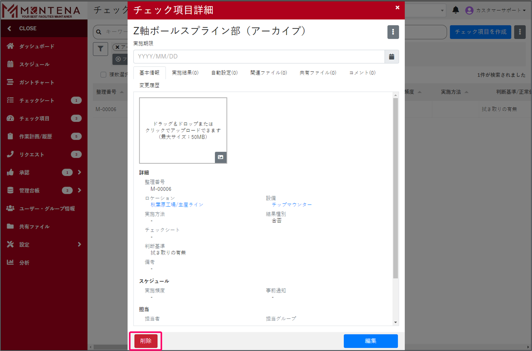Toggle the 複数選択 checkbox
The image size is (532, 351).
(x=103, y=75)
